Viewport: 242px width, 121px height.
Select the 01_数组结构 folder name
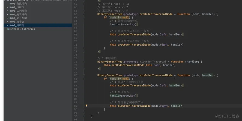tap(19, 4)
